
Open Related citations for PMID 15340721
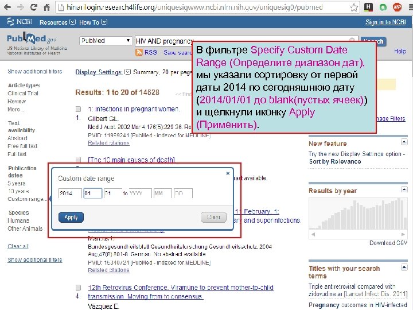pyautogui.click(x=108, y=270)
